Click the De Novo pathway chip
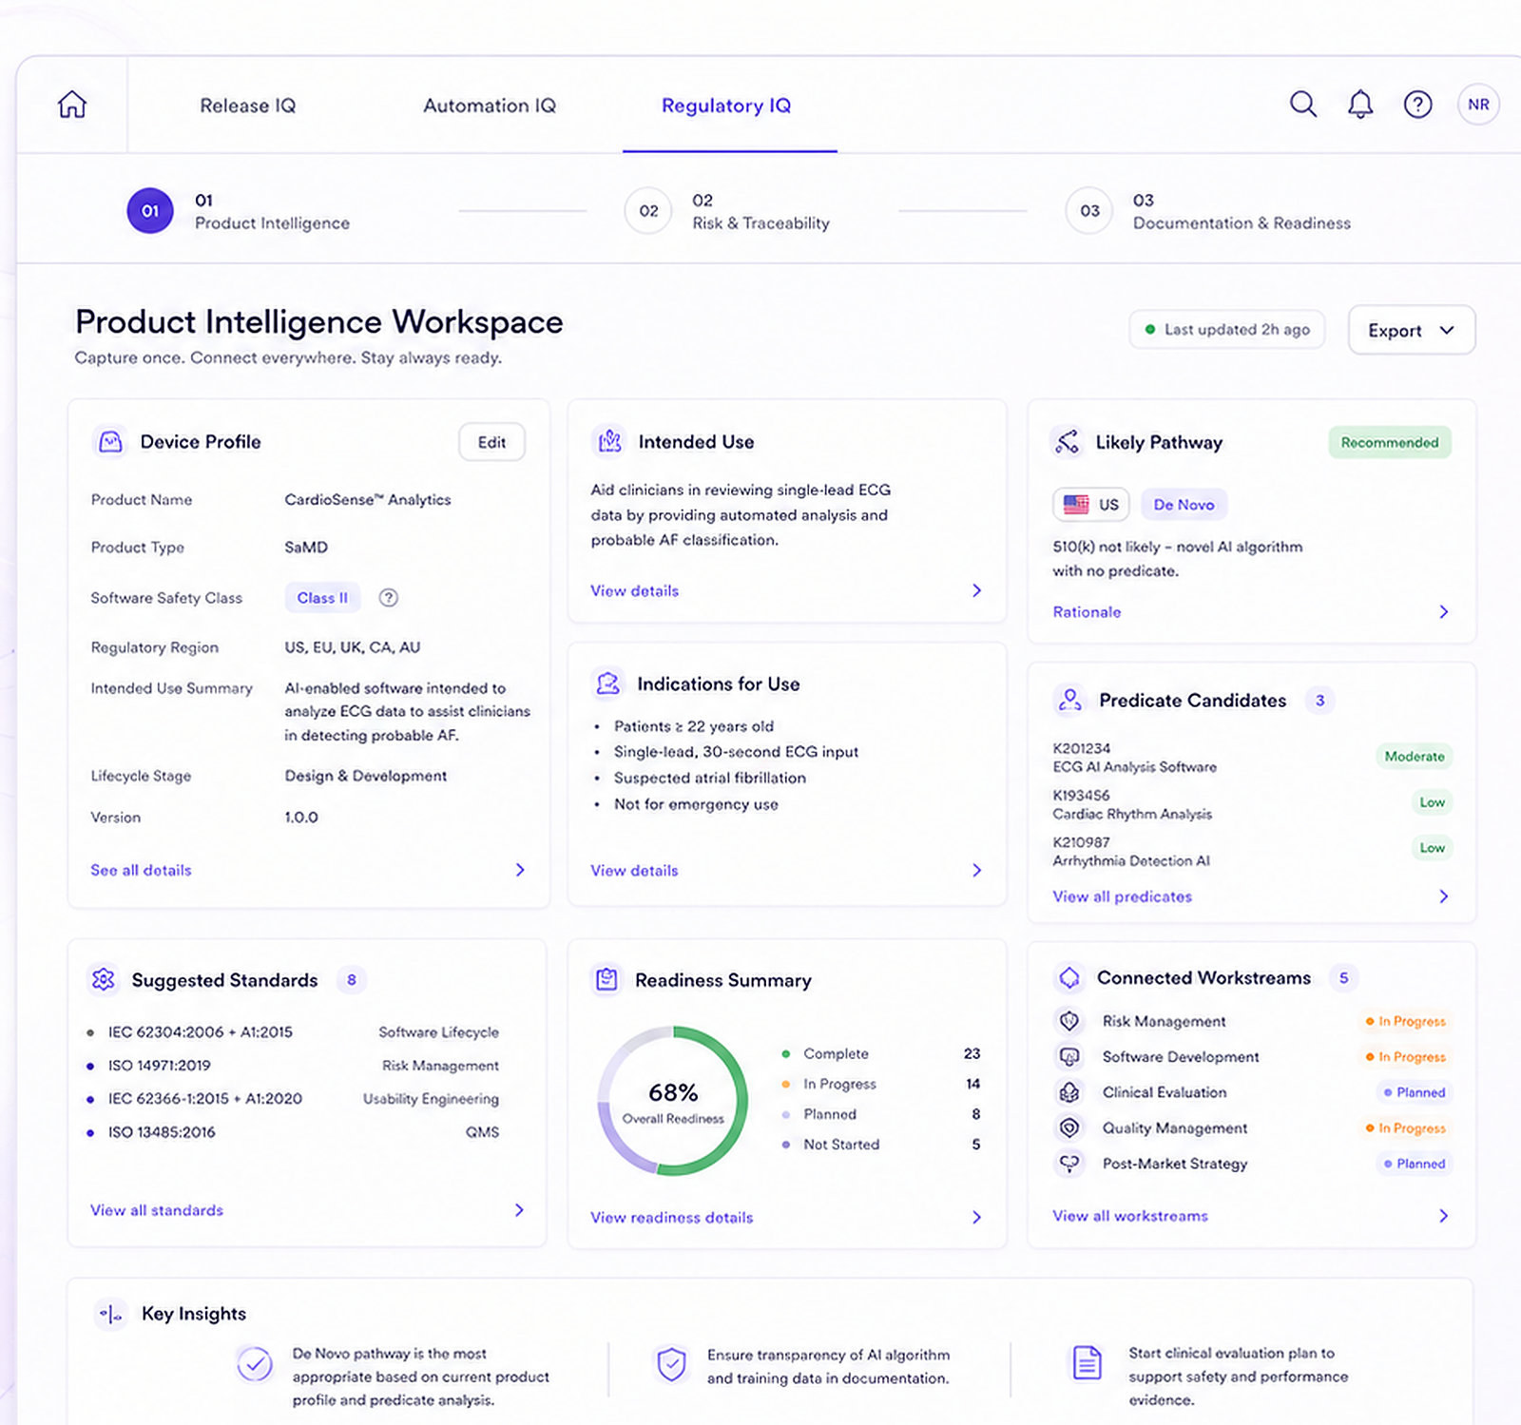 click(1184, 505)
